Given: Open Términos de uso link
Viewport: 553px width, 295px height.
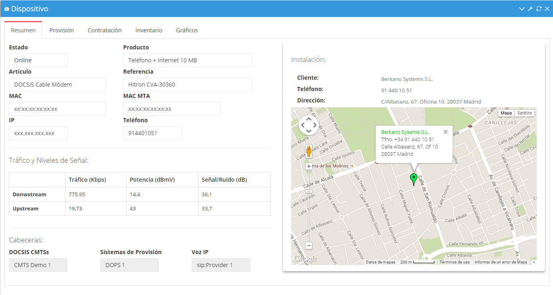Looking at the screenshot, I should (454, 262).
